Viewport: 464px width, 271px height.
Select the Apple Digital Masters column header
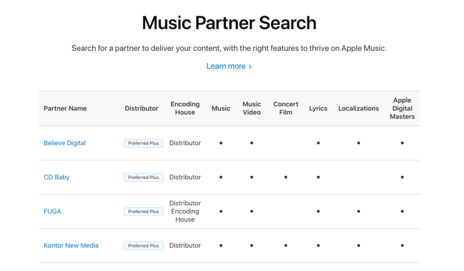click(402, 108)
